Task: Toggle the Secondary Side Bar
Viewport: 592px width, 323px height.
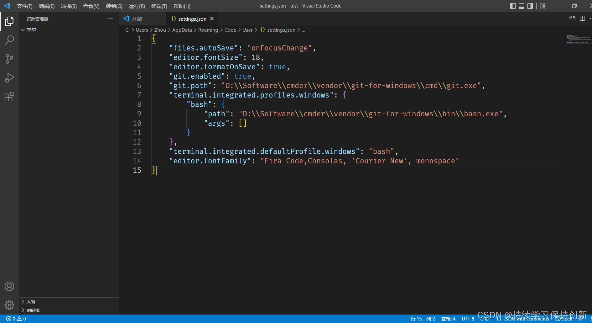Action: tap(530, 6)
